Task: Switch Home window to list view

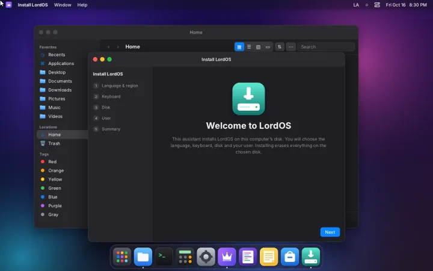Action: (x=249, y=47)
